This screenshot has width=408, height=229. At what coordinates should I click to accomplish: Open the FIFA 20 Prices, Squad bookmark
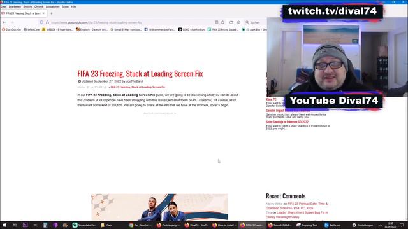pyautogui.click(x=223, y=30)
